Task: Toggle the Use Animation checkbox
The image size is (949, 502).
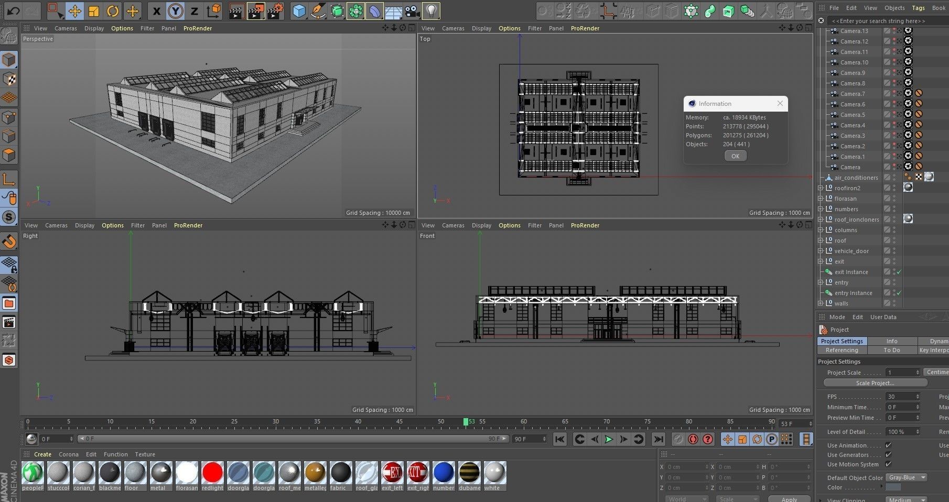Action: 888,445
